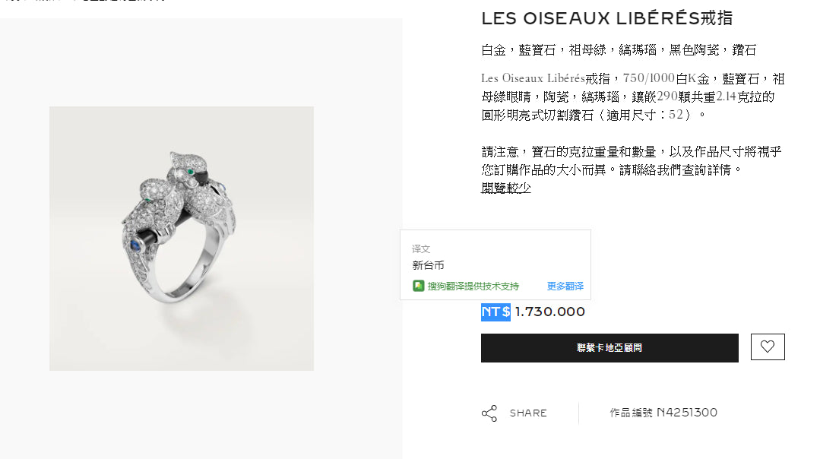Click the 請注意 notice paragraph
This screenshot has height=459, width=839.
tap(632, 160)
